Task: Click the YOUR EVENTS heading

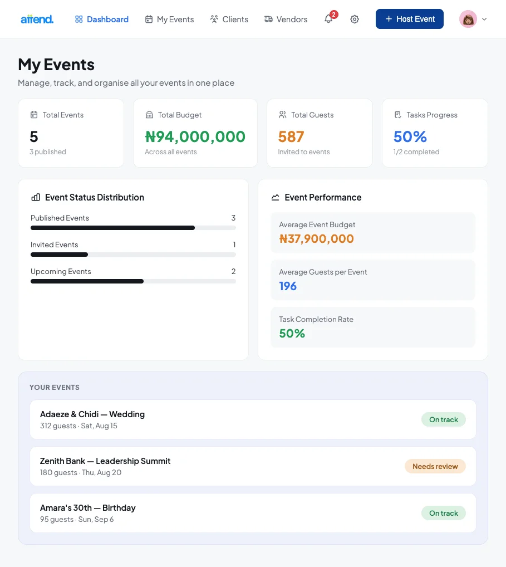Action: 55,387
